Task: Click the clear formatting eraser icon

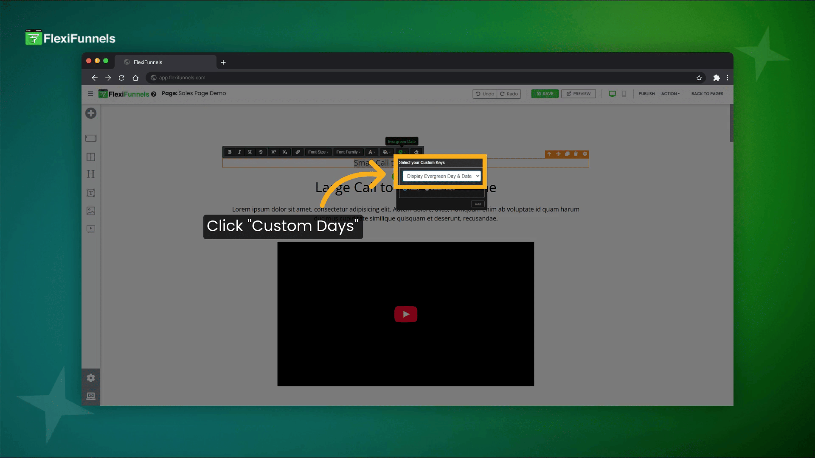Action: (416, 152)
